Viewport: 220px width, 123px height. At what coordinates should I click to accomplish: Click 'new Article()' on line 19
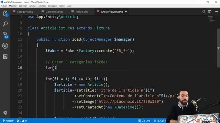pyautogui.click(x=93, y=84)
